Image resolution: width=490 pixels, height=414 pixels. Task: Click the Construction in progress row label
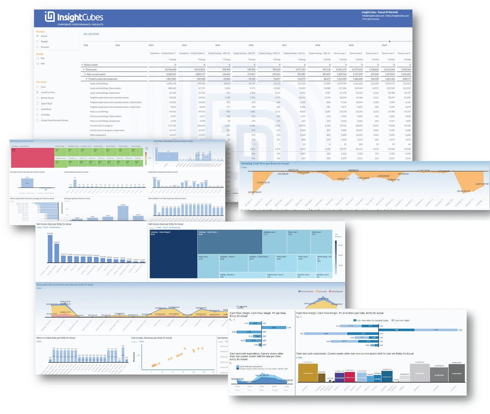coord(101,126)
